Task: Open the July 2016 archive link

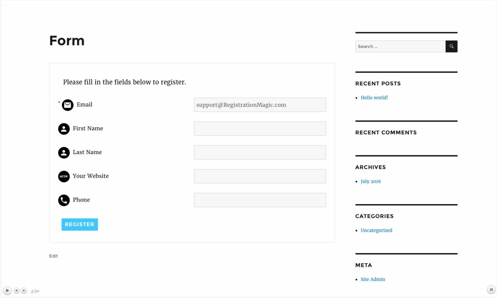Action: [370, 182]
